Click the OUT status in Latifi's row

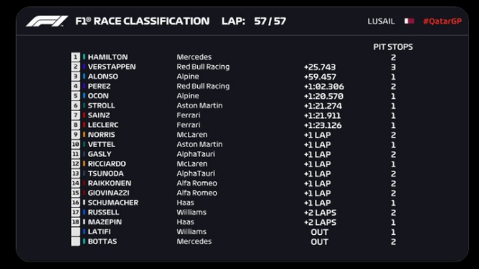pyautogui.click(x=320, y=232)
